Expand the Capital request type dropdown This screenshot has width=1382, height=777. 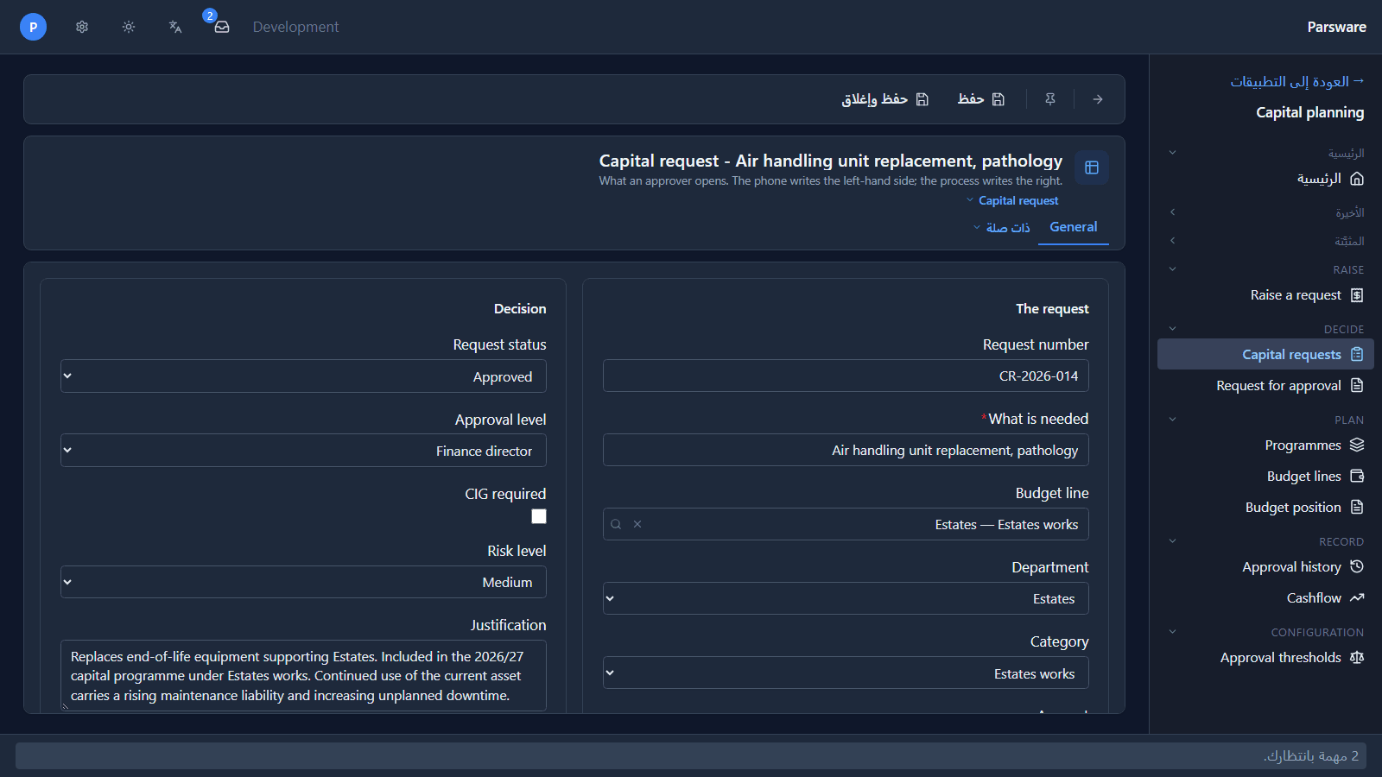click(1012, 200)
